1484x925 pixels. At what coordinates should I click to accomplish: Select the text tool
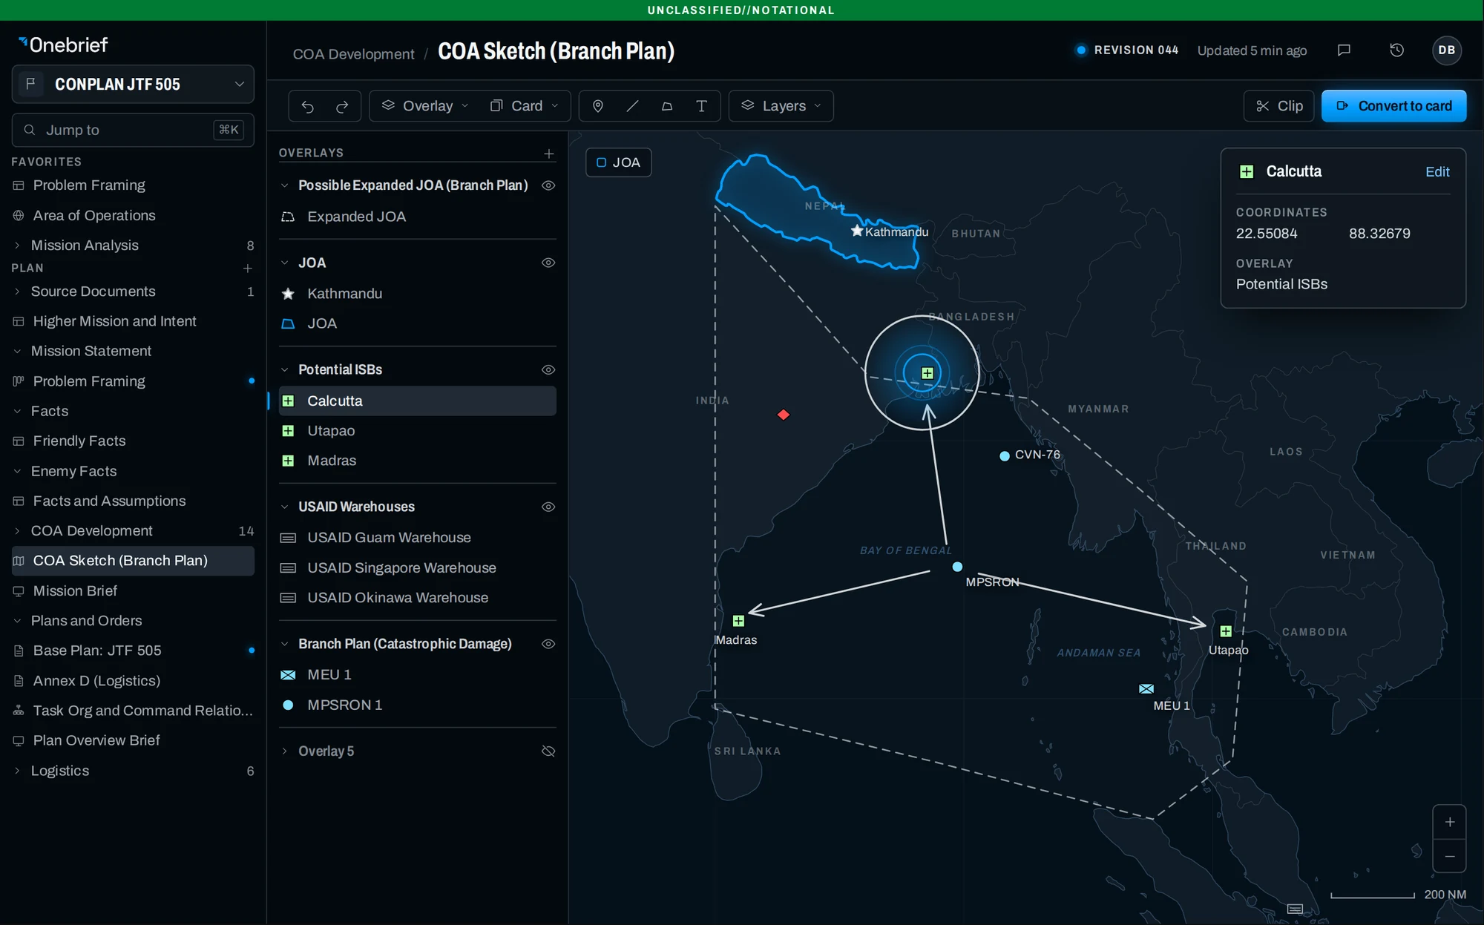pos(701,106)
